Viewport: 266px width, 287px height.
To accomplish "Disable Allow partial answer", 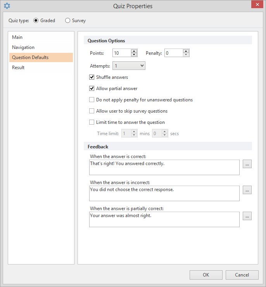I will point(92,89).
